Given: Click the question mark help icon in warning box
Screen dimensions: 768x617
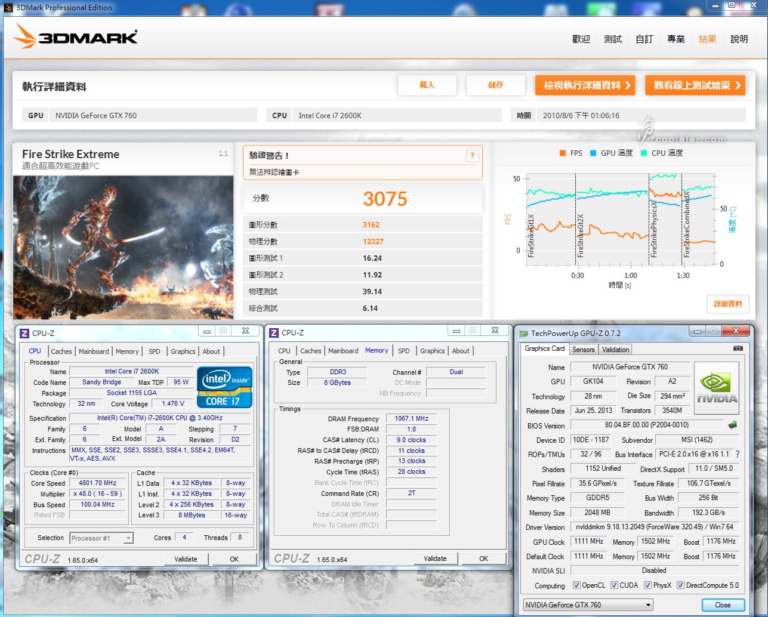Looking at the screenshot, I should (x=472, y=156).
